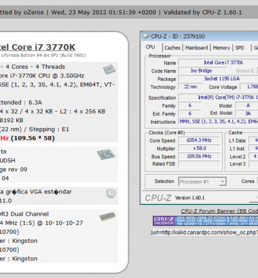Image resolution: width=258 pixels, height=278 pixels.
Task: Switch to the CPU tab
Action: [x=150, y=47]
